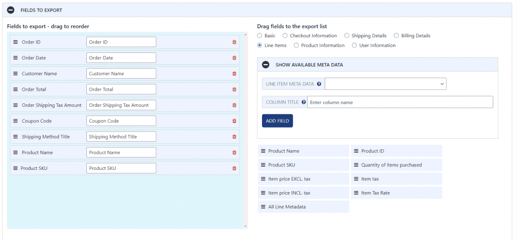Select the Line Items radio option
Viewport: 517px width, 240px height.
260,45
